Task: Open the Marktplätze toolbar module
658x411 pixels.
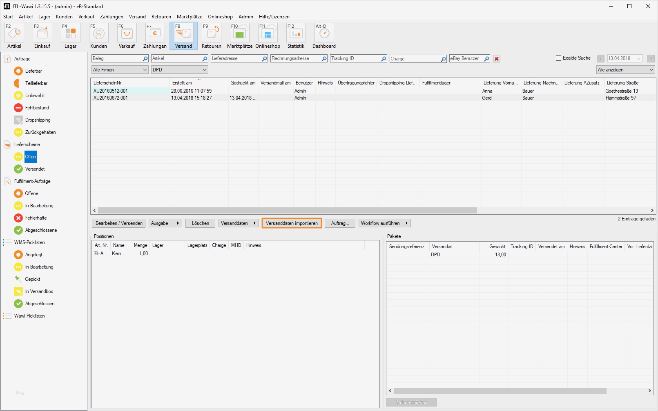Action: (240, 36)
